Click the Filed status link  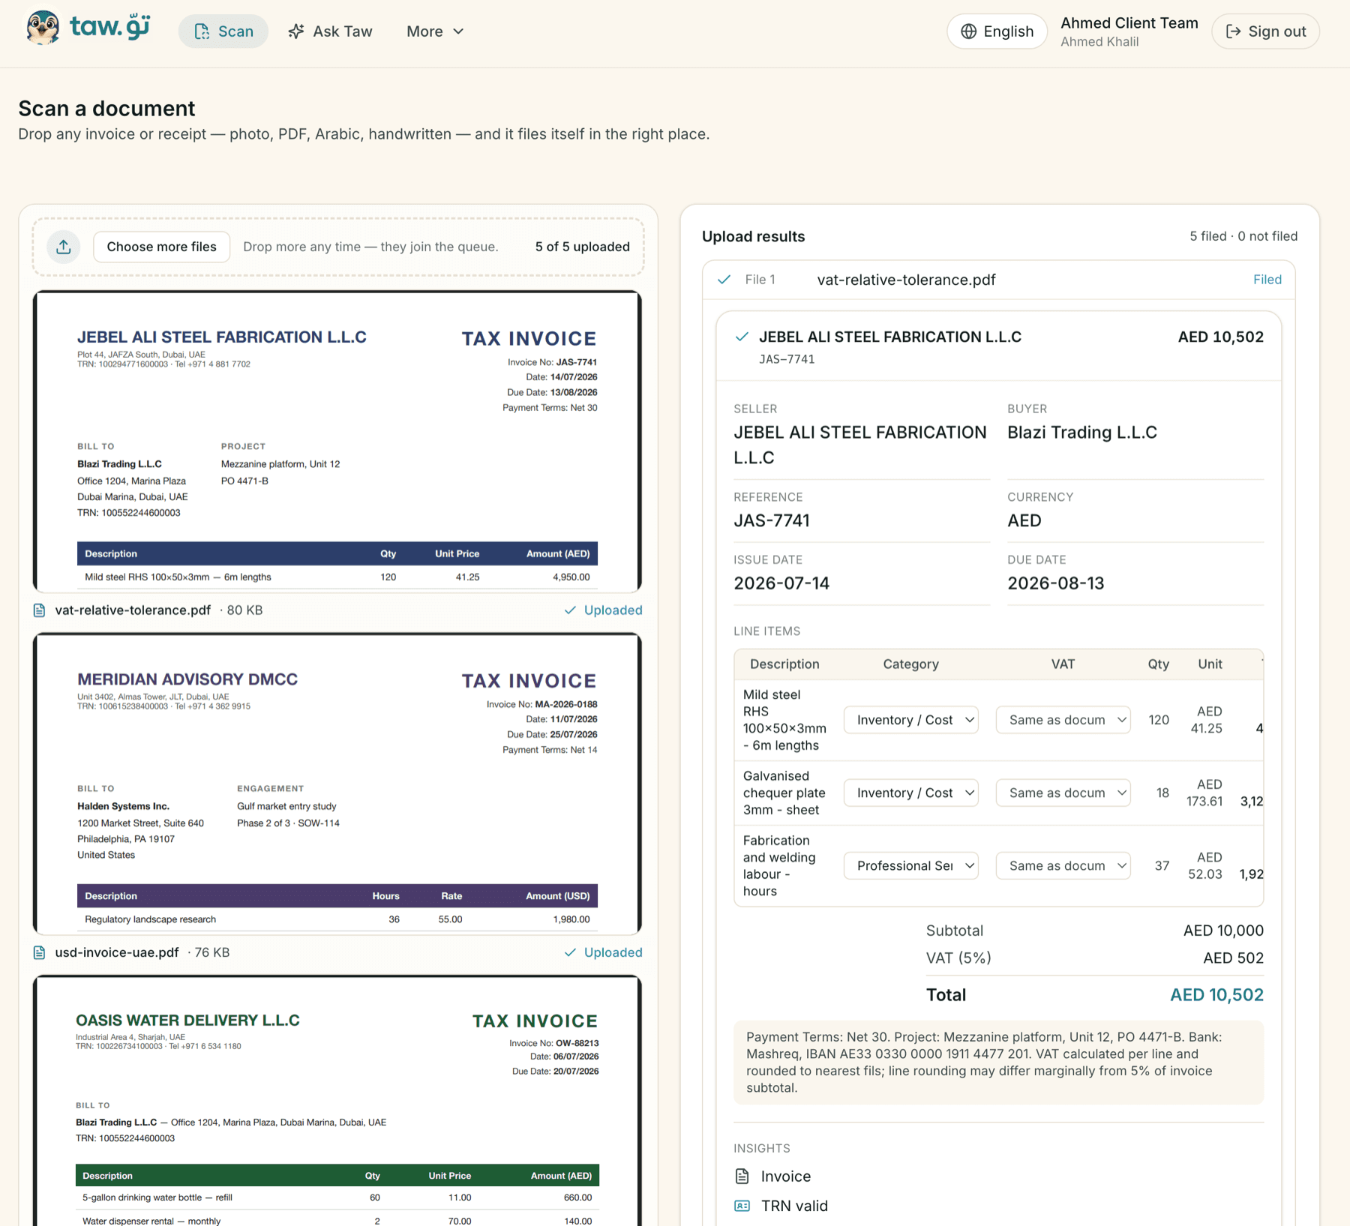click(x=1267, y=280)
